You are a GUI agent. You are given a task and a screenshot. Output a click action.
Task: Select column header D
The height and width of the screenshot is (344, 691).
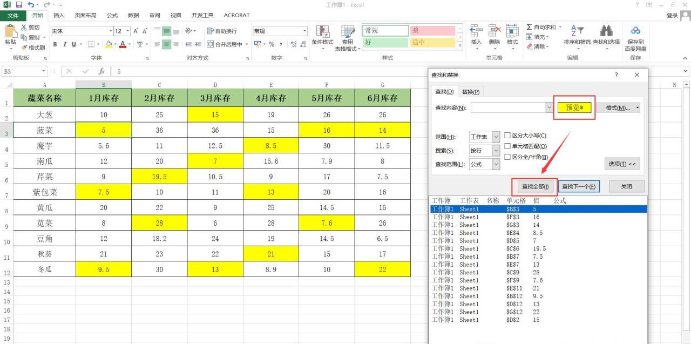(x=215, y=84)
